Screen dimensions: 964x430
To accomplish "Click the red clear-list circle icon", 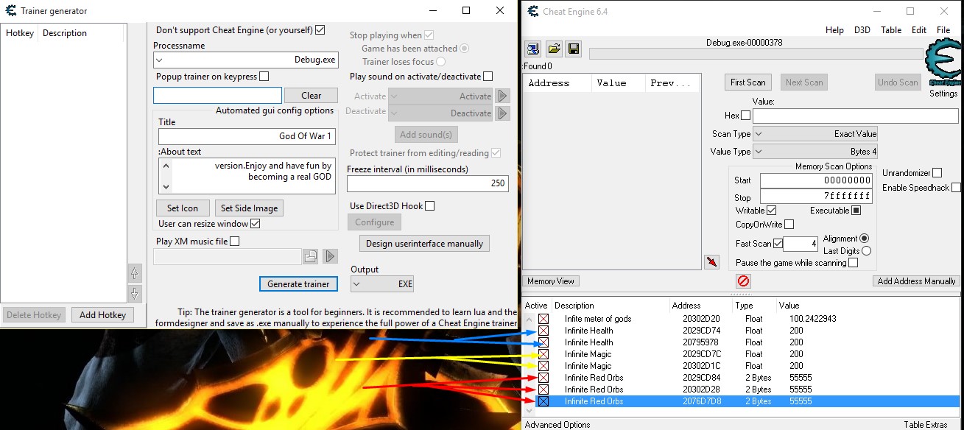I will point(743,281).
